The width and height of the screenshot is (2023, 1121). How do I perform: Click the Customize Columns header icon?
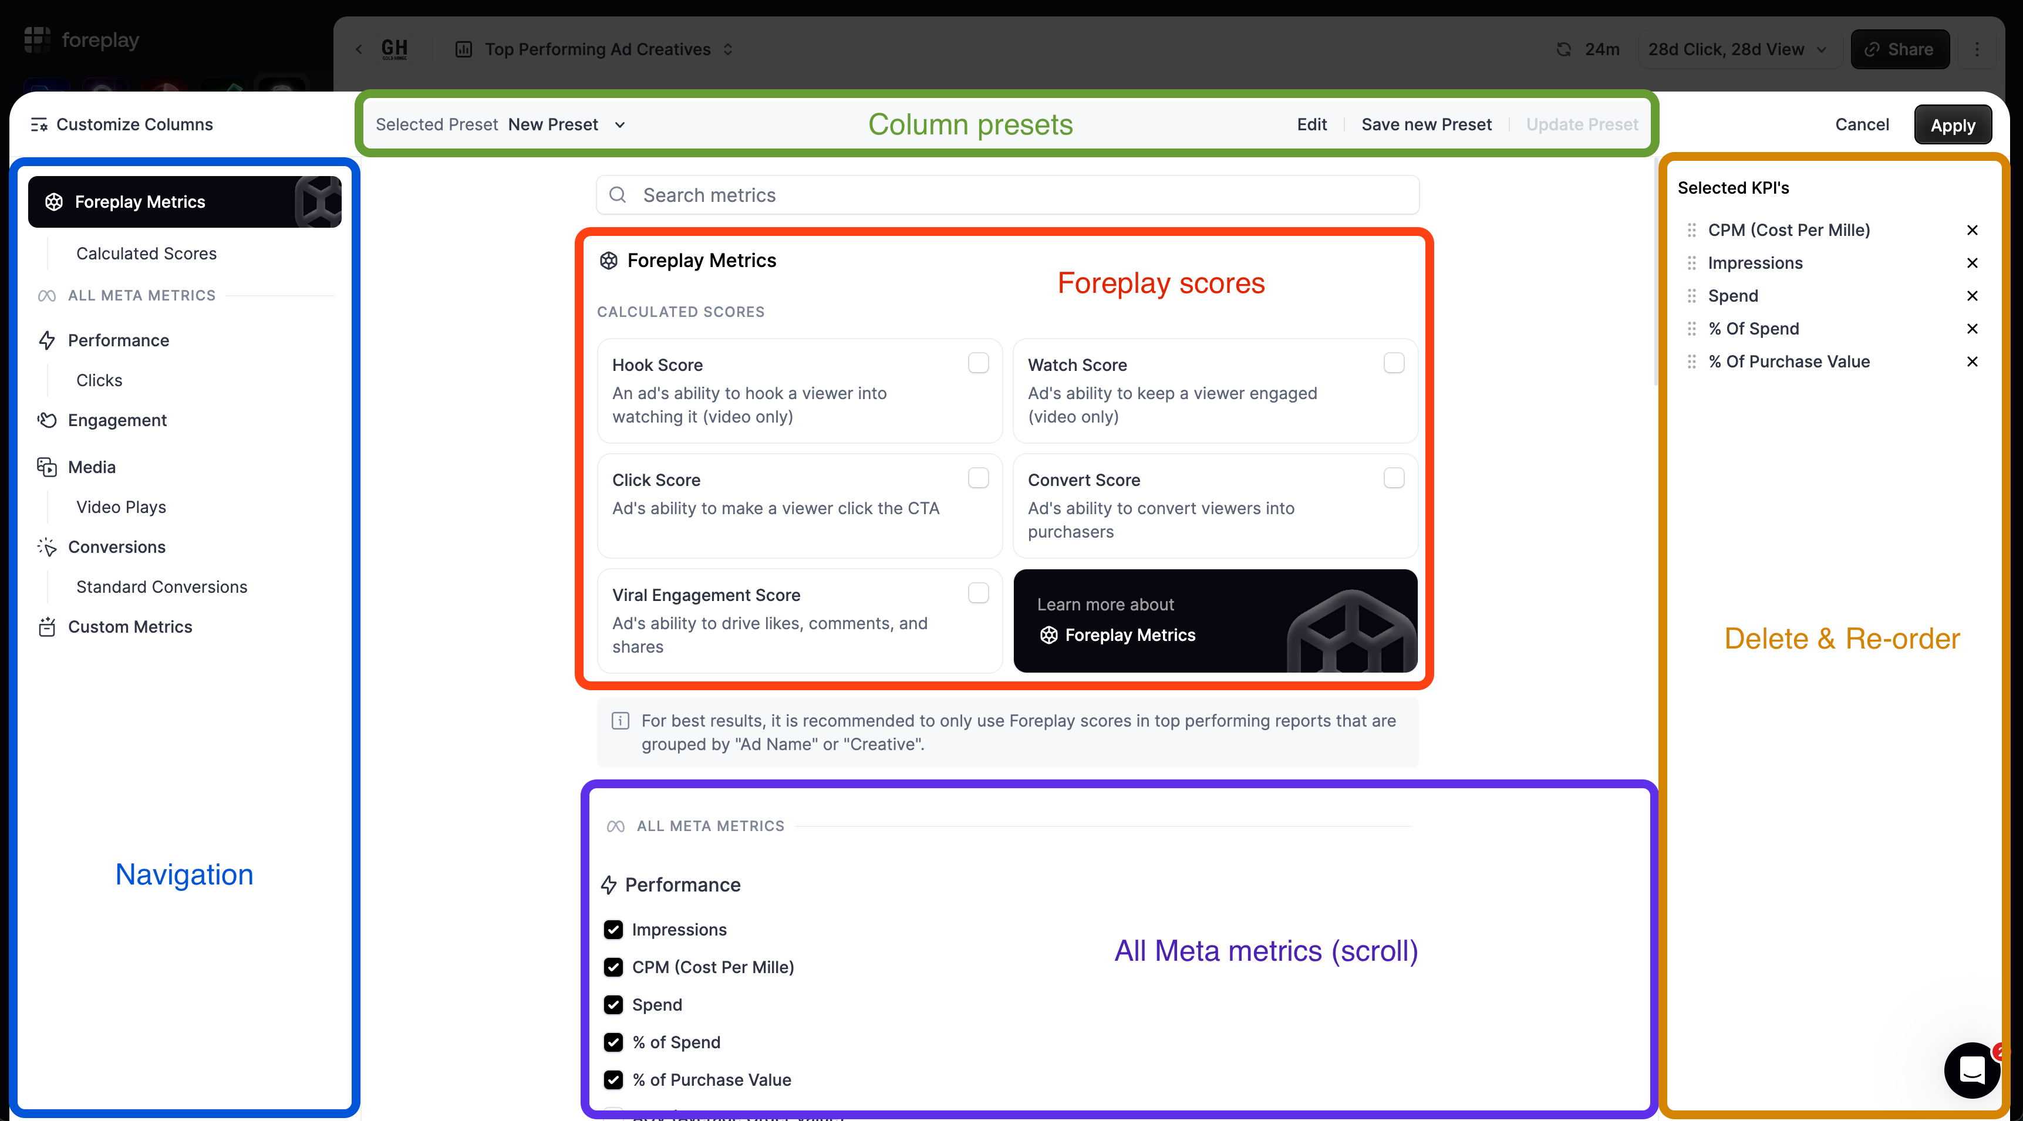[x=39, y=125]
